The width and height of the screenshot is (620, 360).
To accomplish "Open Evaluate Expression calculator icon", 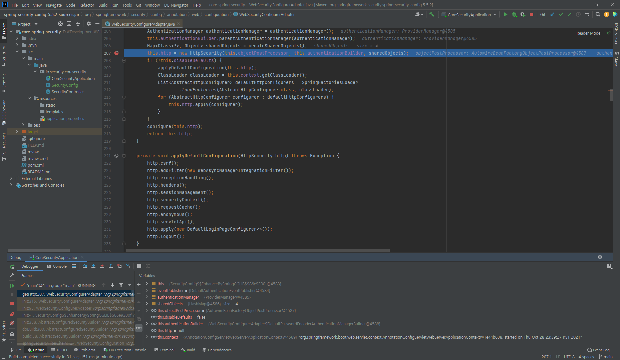I will click(139, 266).
